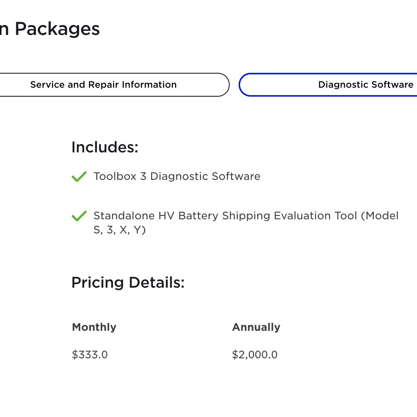
Task: Select the Diagnostic Software tab
Action: click(328, 85)
